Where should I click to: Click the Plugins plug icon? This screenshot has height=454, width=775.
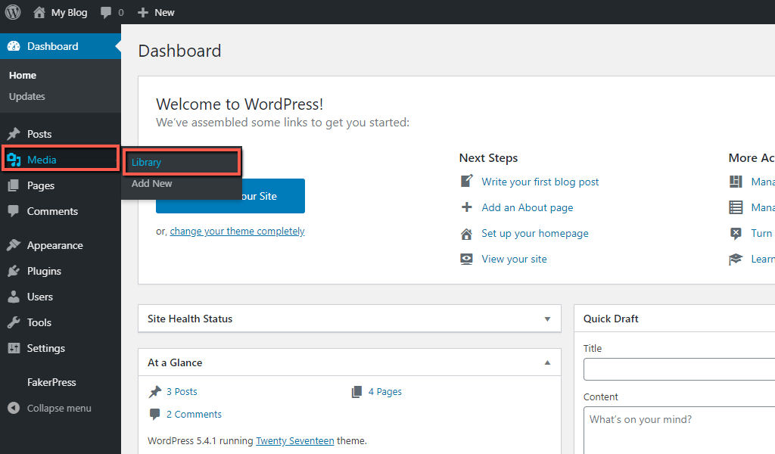point(14,271)
